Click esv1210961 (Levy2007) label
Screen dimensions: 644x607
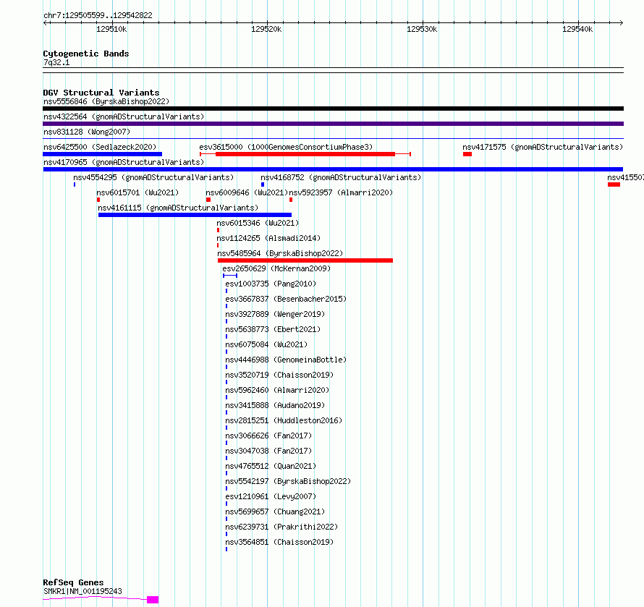[271, 496]
